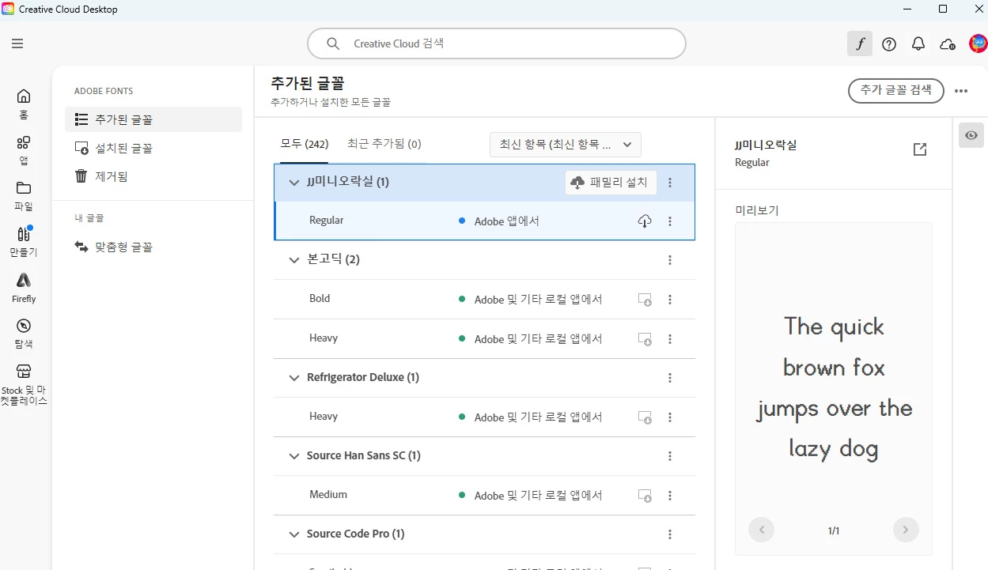Open Source Han Sans SC Medium row options
Viewport: 988px width, 570px height.
[x=670, y=496]
